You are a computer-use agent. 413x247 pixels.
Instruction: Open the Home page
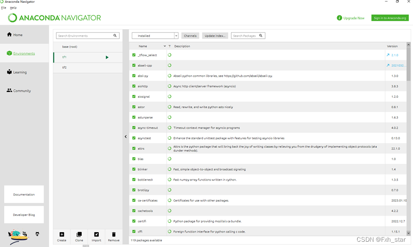(x=14, y=34)
